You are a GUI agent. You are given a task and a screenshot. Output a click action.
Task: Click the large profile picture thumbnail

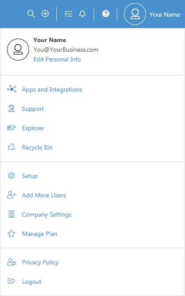[x=18, y=50]
